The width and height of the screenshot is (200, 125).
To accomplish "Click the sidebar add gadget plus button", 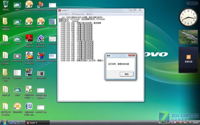I will point(188,3).
